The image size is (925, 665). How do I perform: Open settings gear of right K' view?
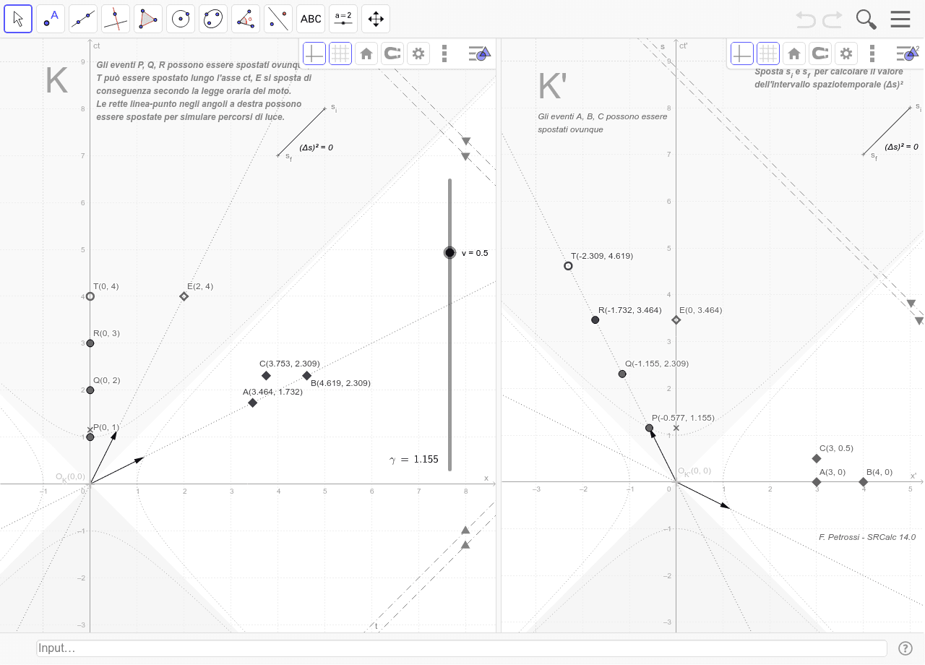tap(846, 53)
